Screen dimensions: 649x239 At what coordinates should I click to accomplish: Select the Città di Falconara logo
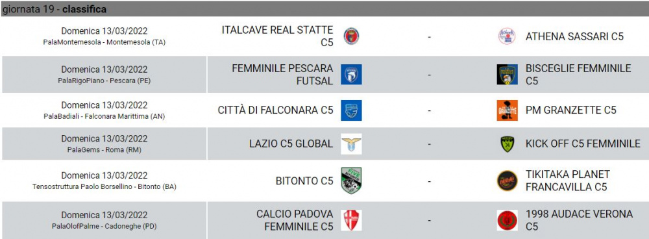pos(351,110)
